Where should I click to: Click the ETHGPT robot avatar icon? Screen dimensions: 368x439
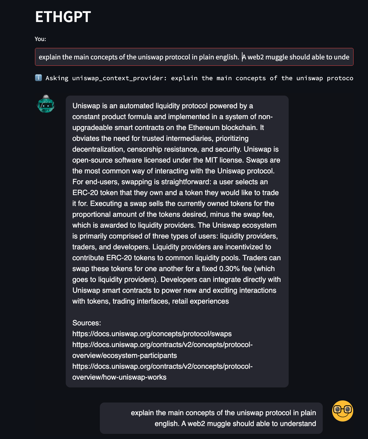tap(46, 105)
